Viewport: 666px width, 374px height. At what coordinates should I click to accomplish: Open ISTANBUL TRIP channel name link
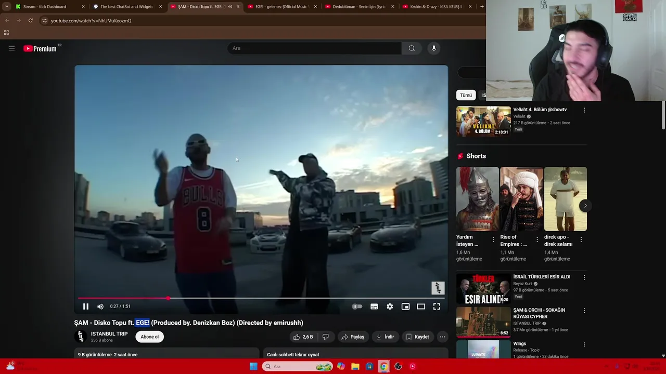point(109,334)
